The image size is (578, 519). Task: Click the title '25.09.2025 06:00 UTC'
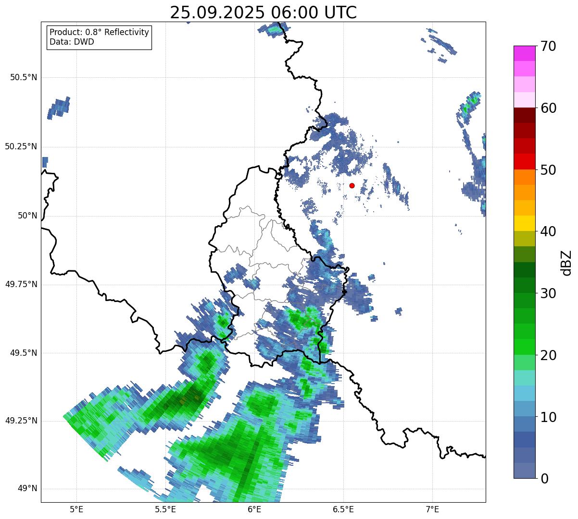coord(263,12)
